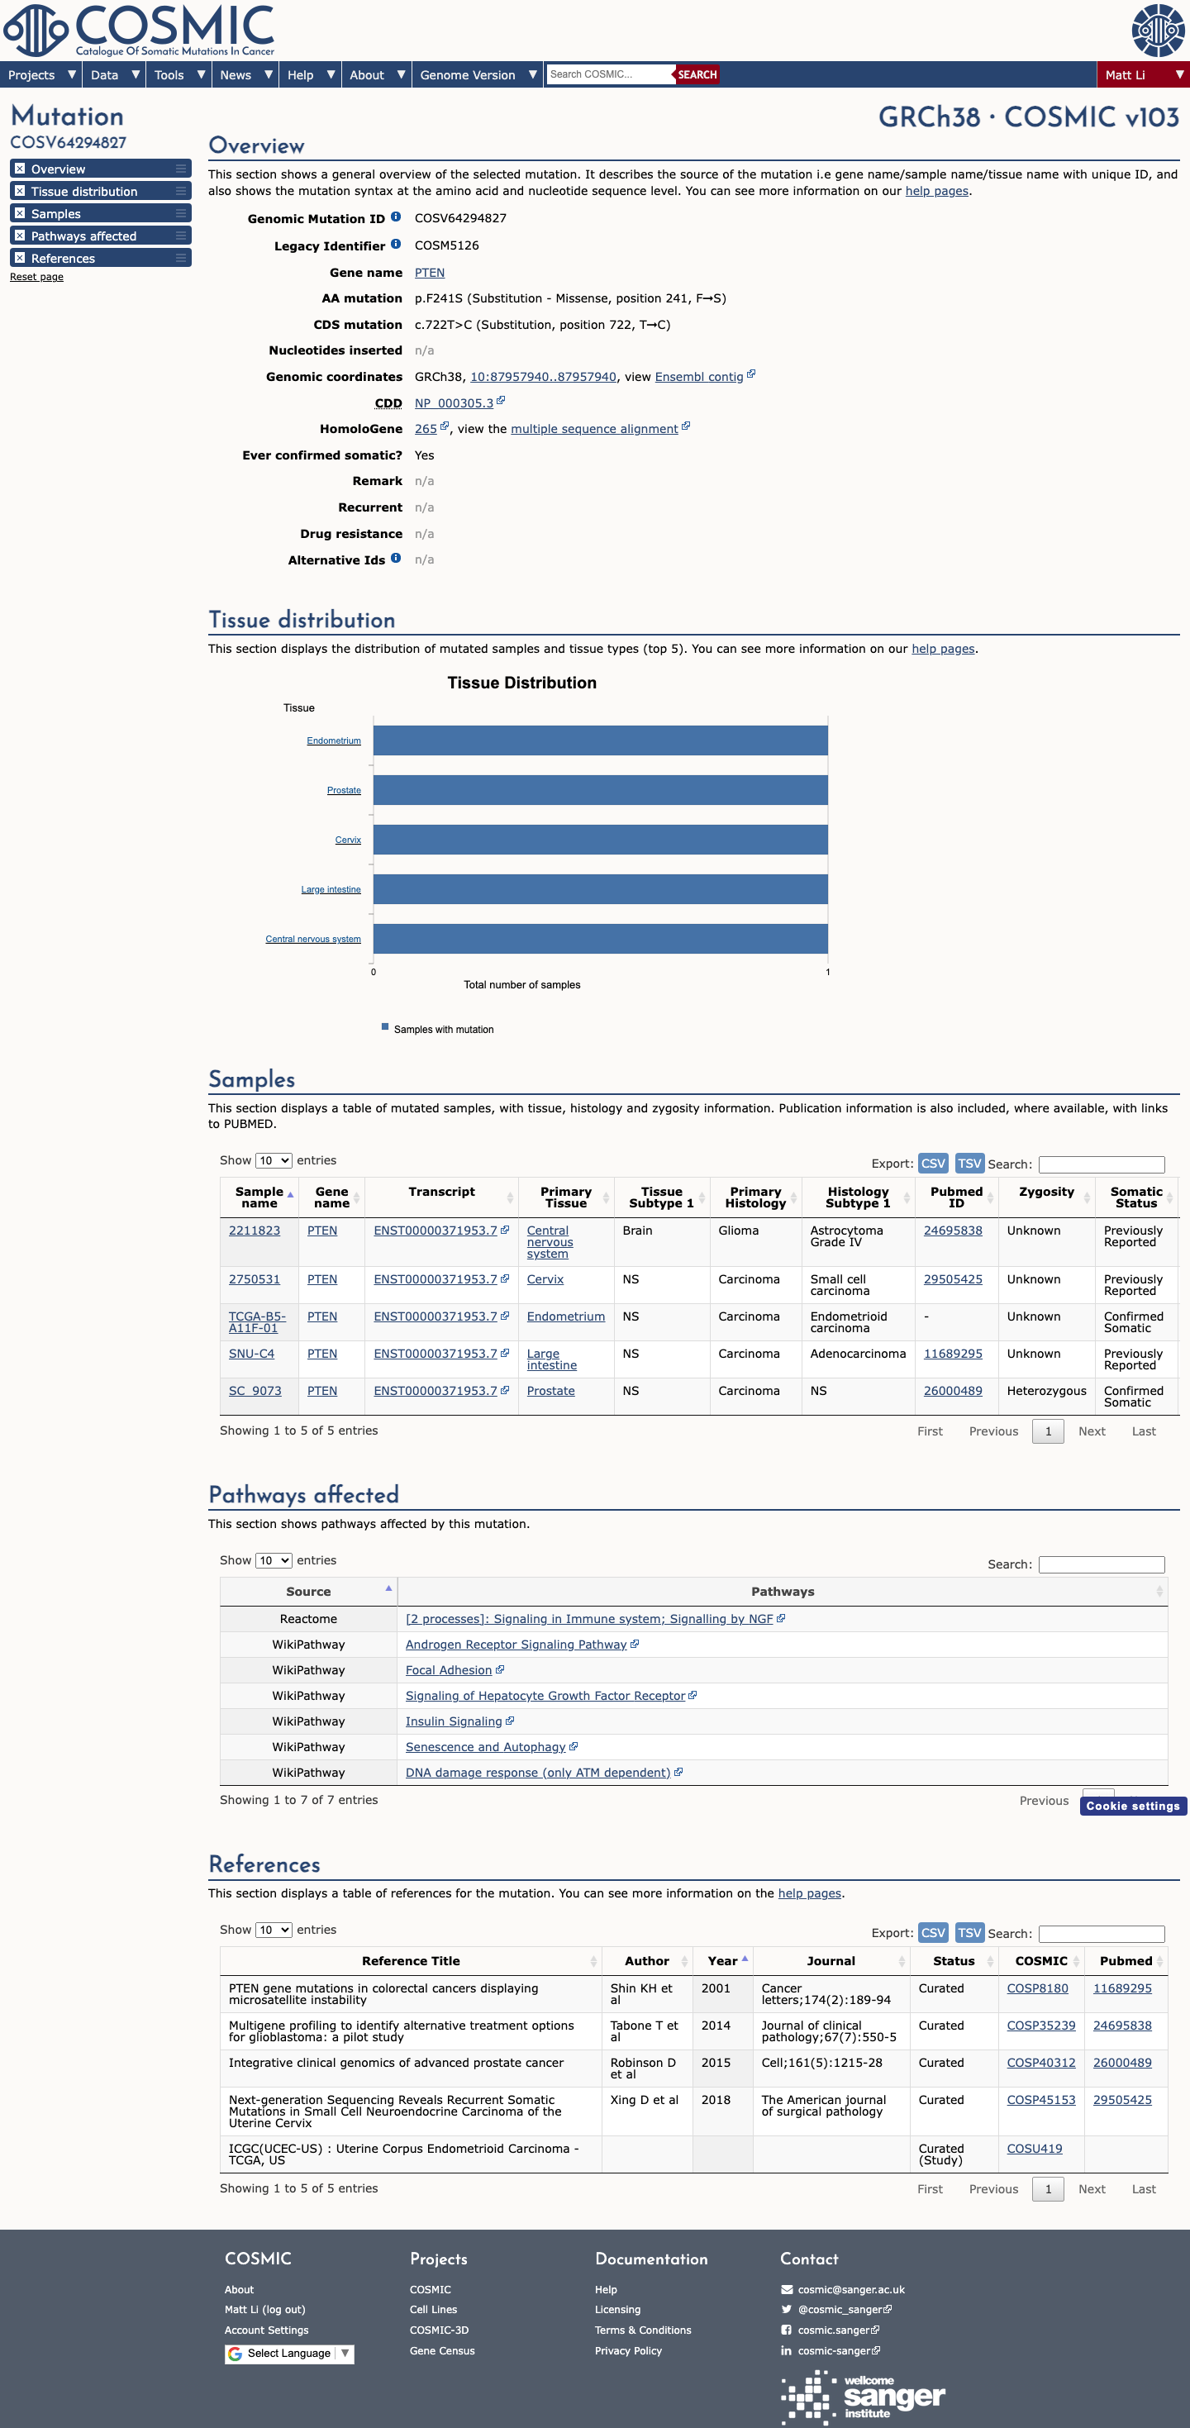Open the Help menu in navigation bar
Image resolution: width=1190 pixels, height=2428 pixels.
point(310,74)
